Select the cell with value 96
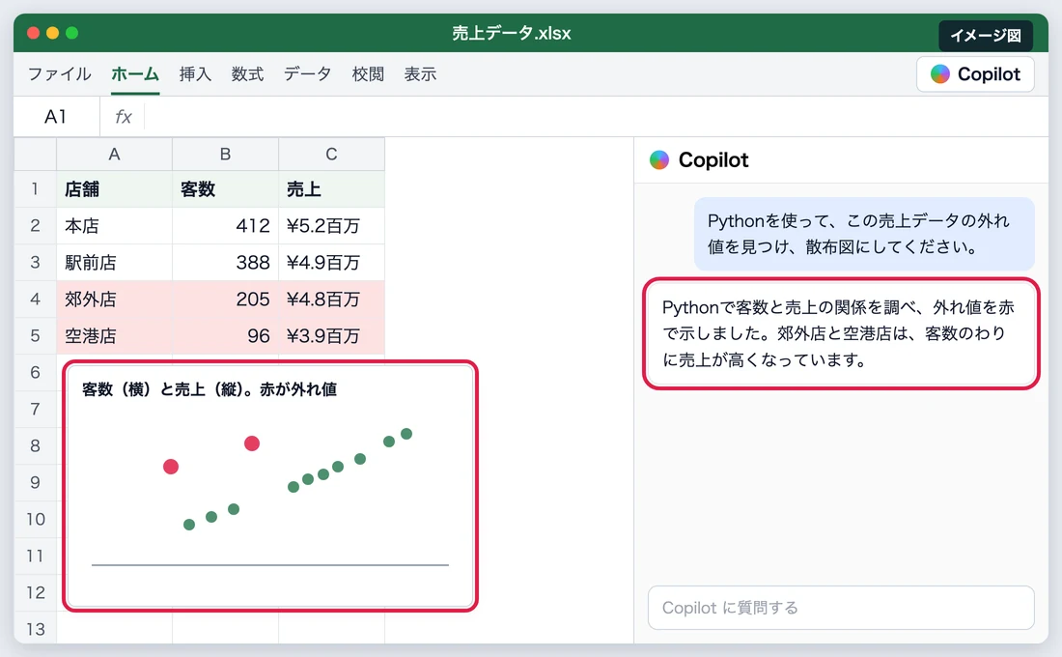The height and width of the screenshot is (657, 1062). click(x=226, y=335)
